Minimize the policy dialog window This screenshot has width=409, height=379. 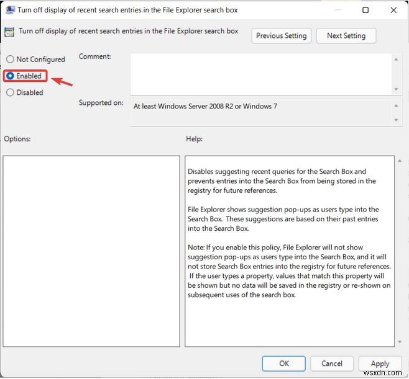click(x=338, y=10)
